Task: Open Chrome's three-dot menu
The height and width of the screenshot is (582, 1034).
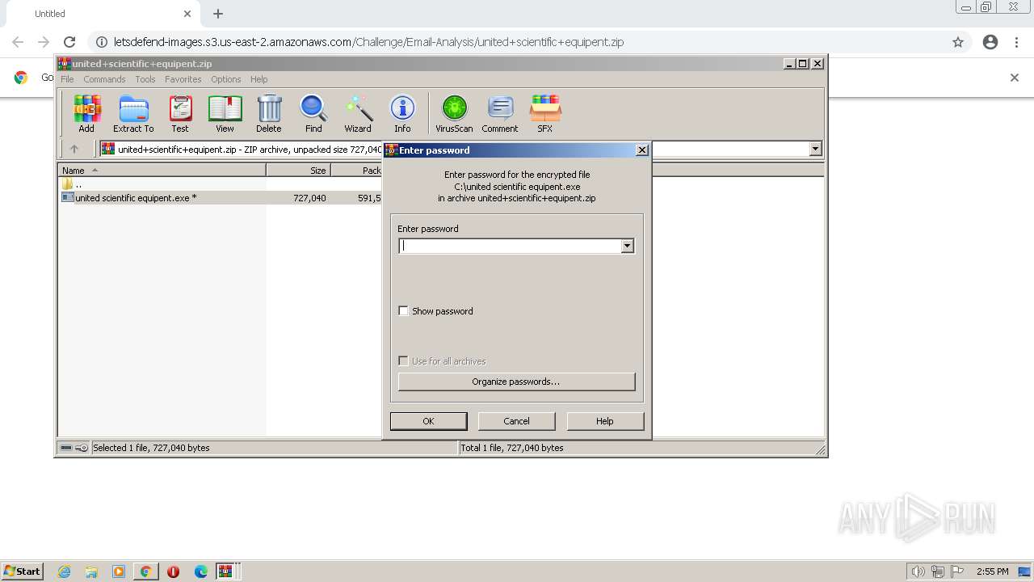Action: coord(1016,42)
